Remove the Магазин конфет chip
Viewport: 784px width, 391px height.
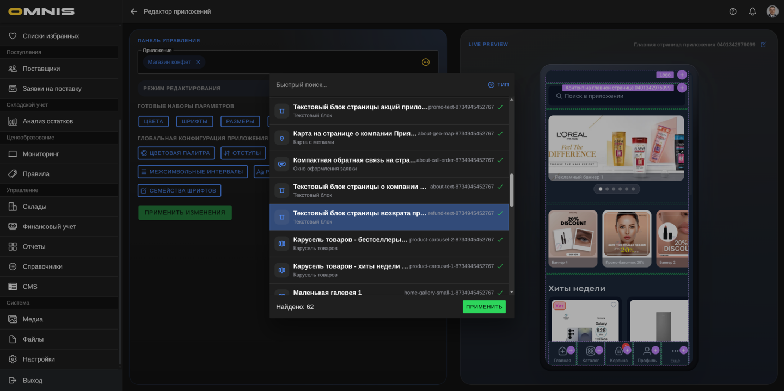pos(198,62)
